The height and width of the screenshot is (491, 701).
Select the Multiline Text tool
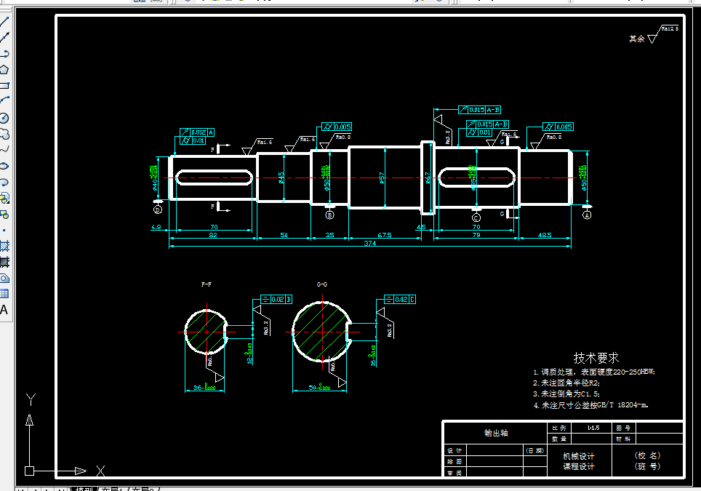pos(4,310)
